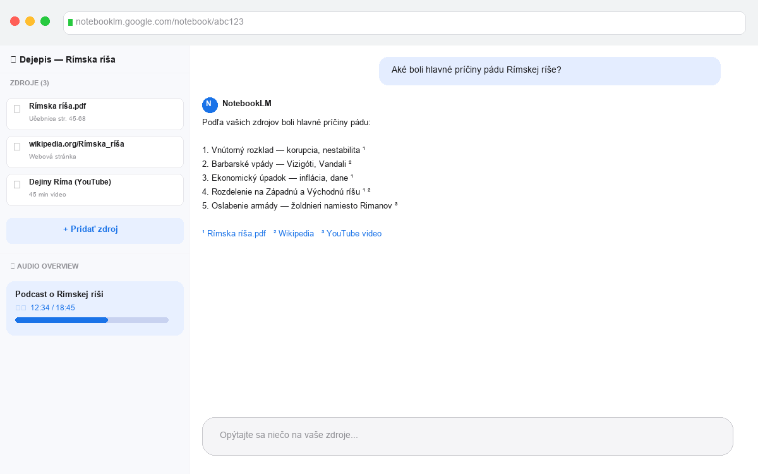Seek within the podcast progress bar
Image resolution: width=758 pixels, height=474 pixels.
tap(92, 320)
